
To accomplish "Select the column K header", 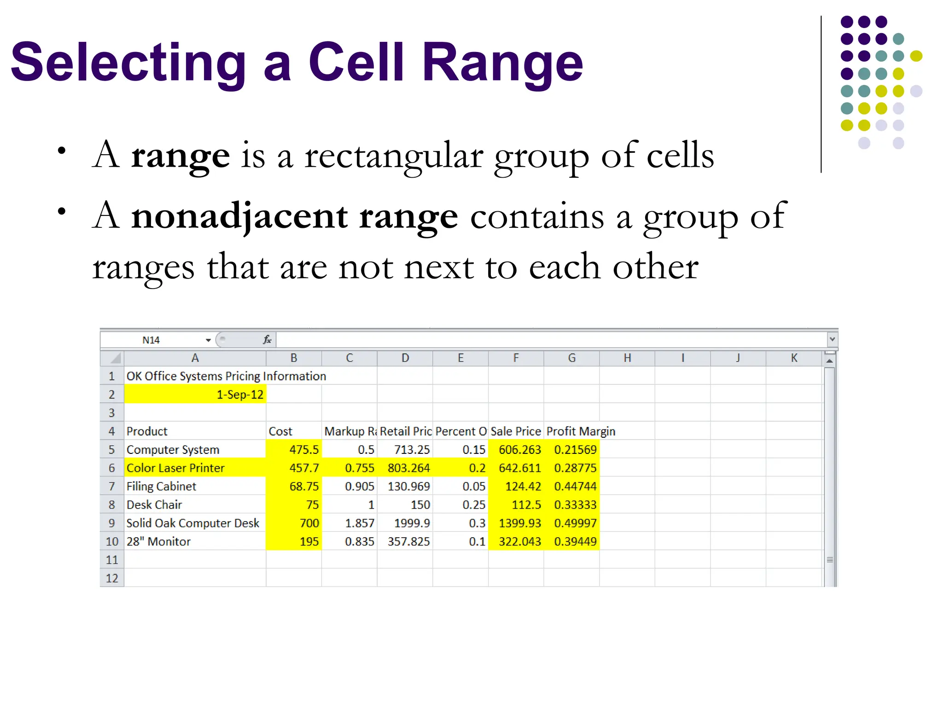I will [x=794, y=358].
